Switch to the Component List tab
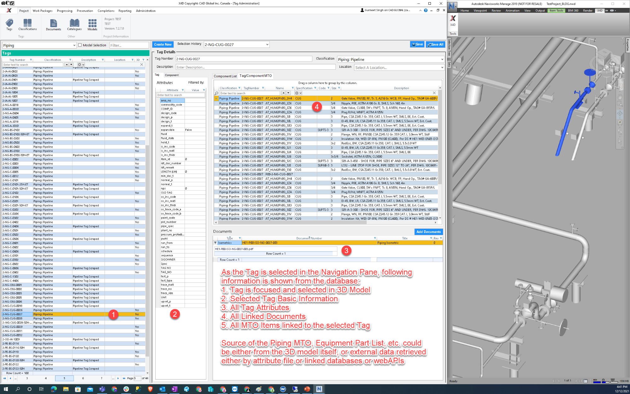Image resolution: width=630 pixels, height=394 pixels. click(225, 76)
